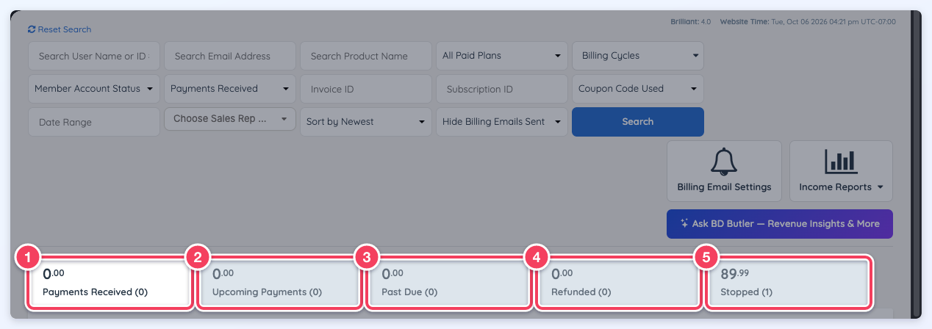The image size is (932, 329).
Task: Open the Payments Received filter dropdown
Action: tap(230, 89)
